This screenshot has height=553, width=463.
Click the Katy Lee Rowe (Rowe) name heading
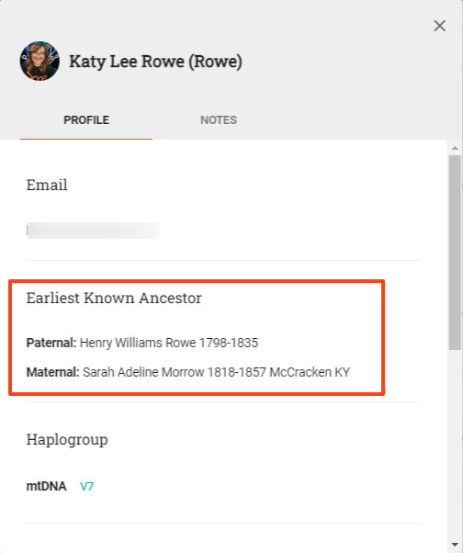155,62
